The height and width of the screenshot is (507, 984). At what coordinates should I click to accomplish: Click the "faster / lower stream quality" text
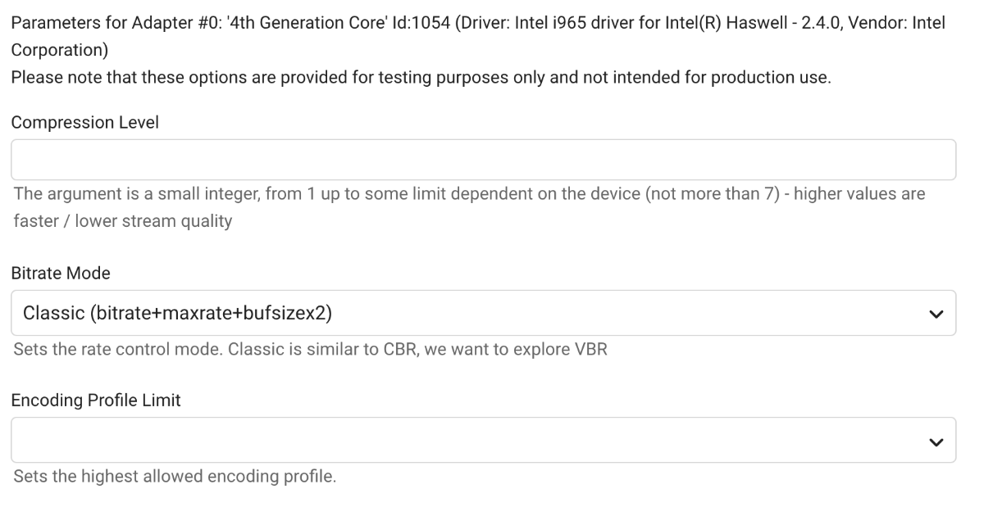[x=121, y=222]
